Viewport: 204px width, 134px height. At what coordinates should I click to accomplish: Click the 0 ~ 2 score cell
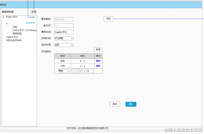83,61
